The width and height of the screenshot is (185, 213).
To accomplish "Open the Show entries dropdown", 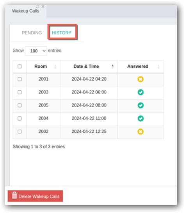I will [36, 51].
